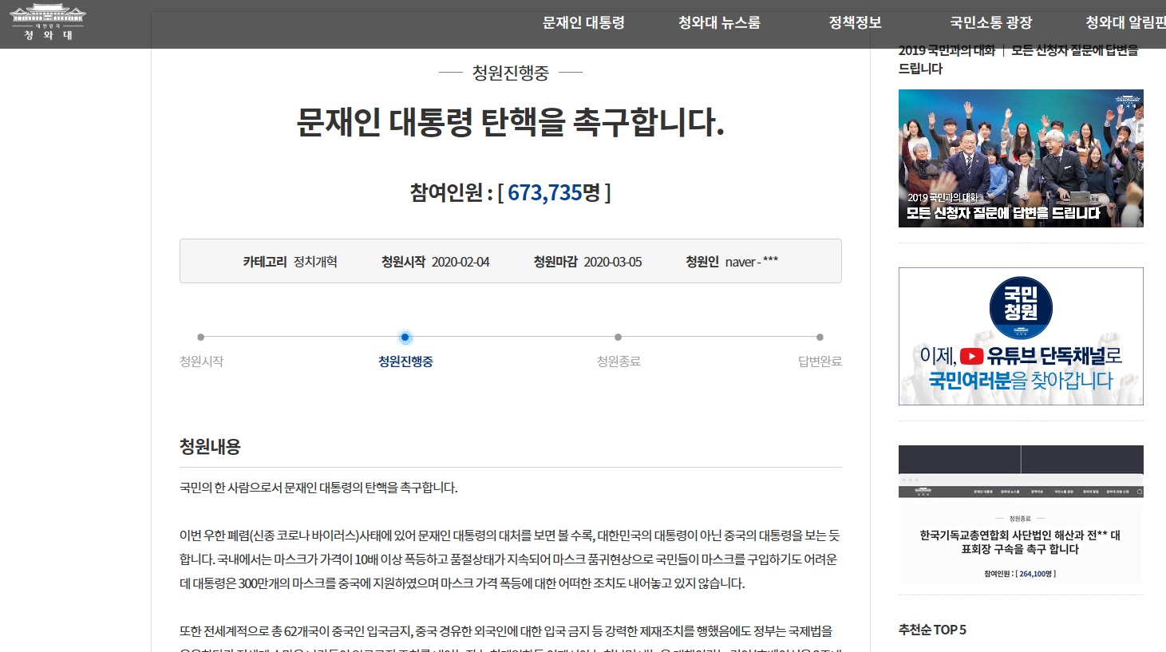
Task: Open the 문재인 대통령 menu
Action: pyautogui.click(x=583, y=23)
